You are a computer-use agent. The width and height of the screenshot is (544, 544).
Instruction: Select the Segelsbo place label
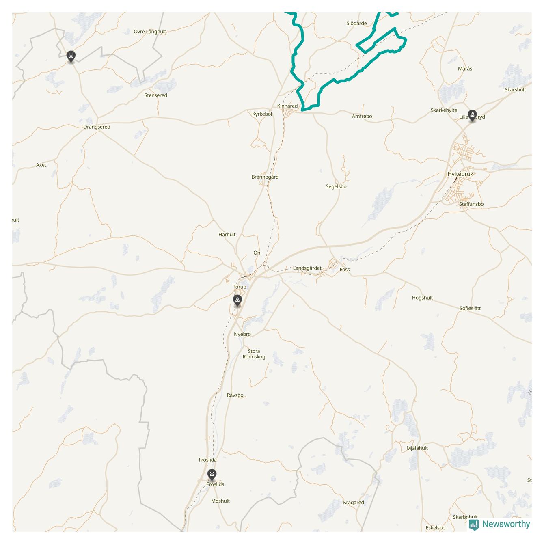click(336, 187)
